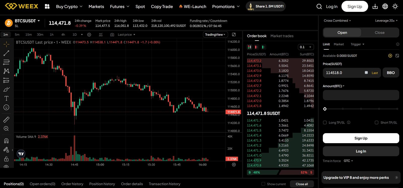Image resolution: width=403 pixels, height=188 pixels.
Task: Open chart indicators
Action: pyautogui.click(x=101, y=35)
